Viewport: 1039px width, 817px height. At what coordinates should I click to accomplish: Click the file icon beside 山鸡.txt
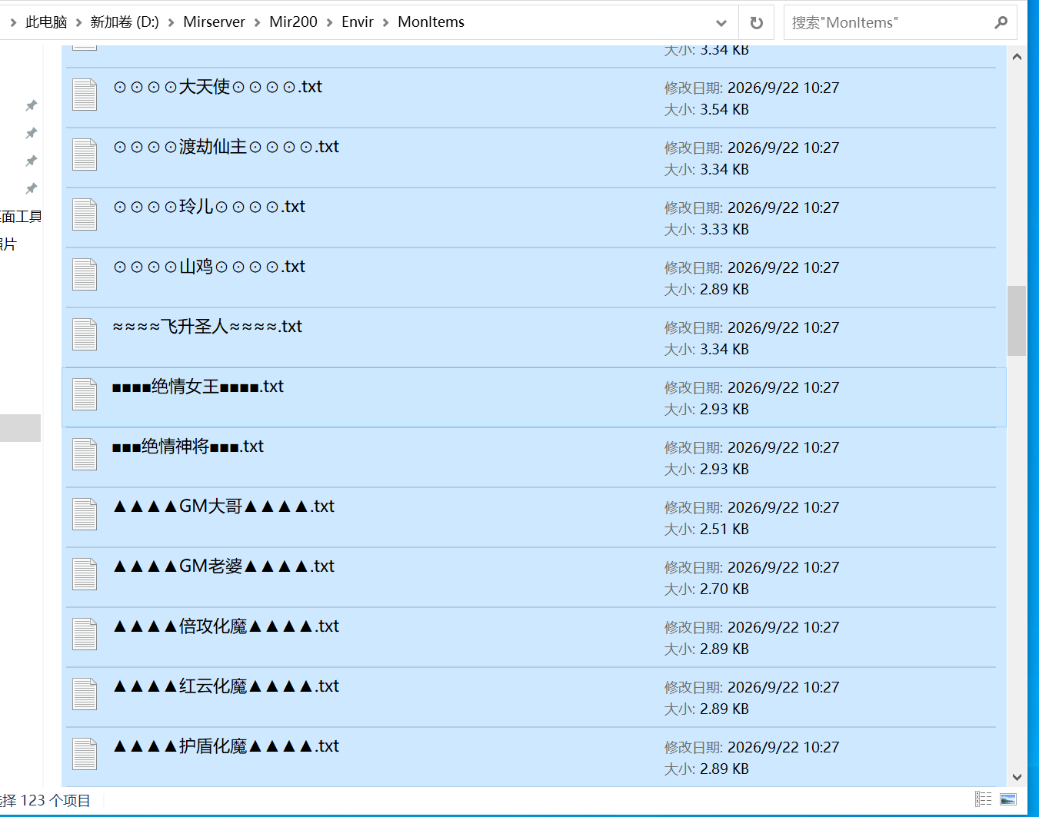85,274
